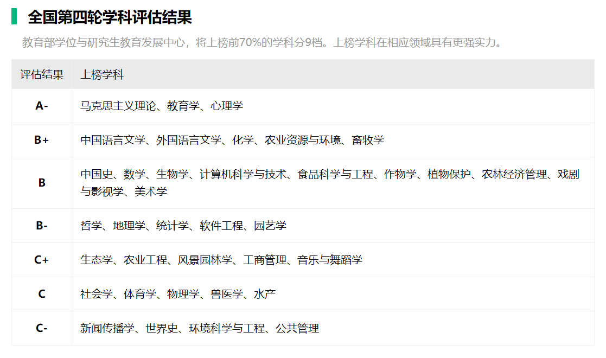Select the A- grade cell

[42, 106]
